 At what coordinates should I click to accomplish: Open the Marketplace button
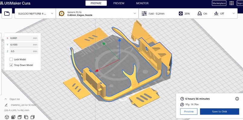coord(219,3)
